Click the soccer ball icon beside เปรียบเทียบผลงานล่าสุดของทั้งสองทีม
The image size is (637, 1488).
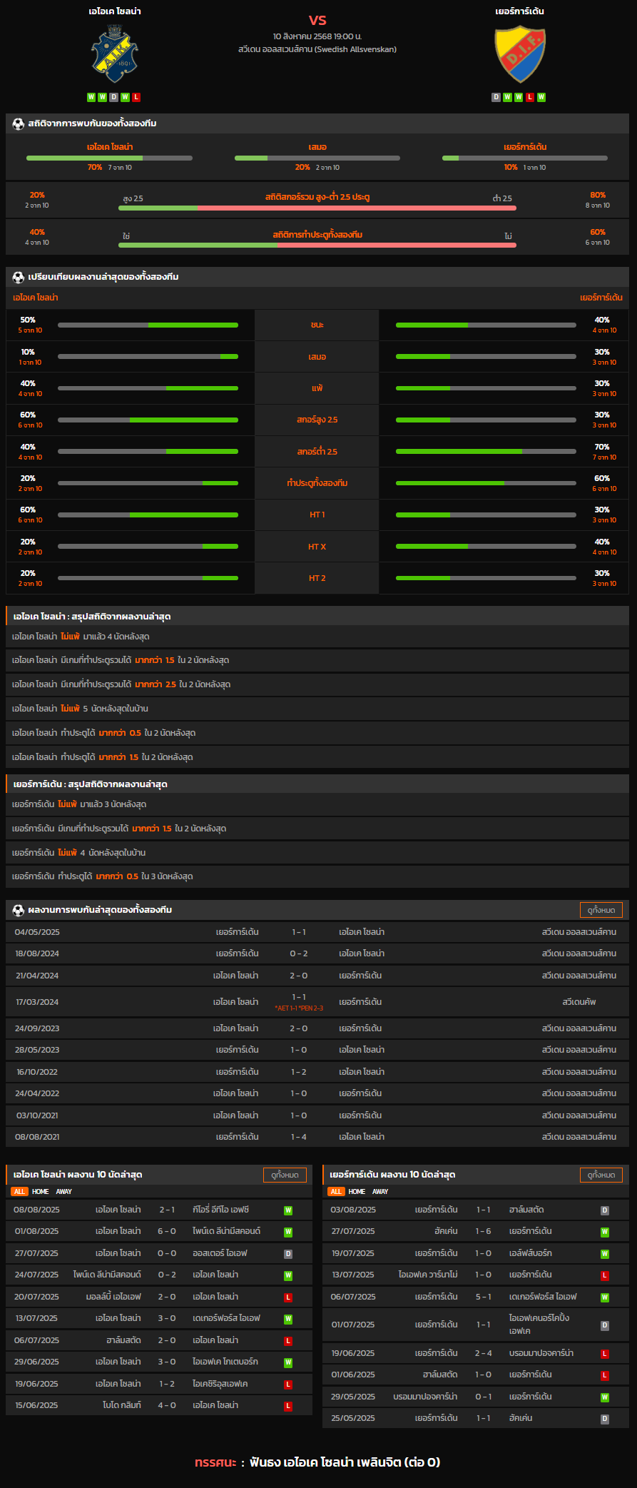[x=19, y=277]
